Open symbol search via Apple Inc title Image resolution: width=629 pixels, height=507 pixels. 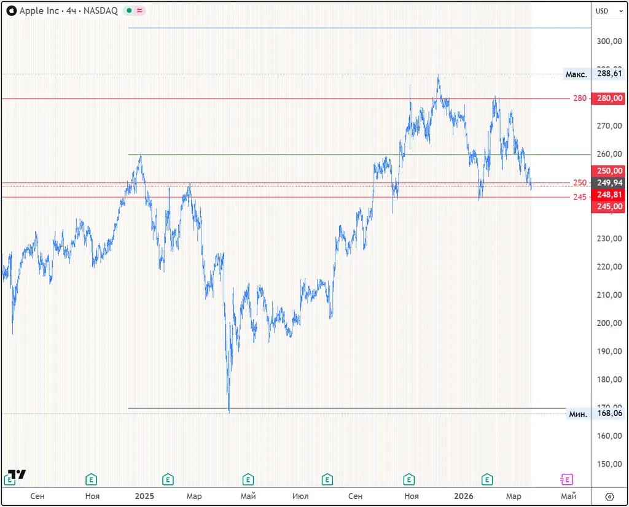pyautogui.click(x=39, y=11)
